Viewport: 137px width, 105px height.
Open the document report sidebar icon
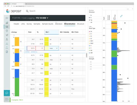click(x=7, y=52)
